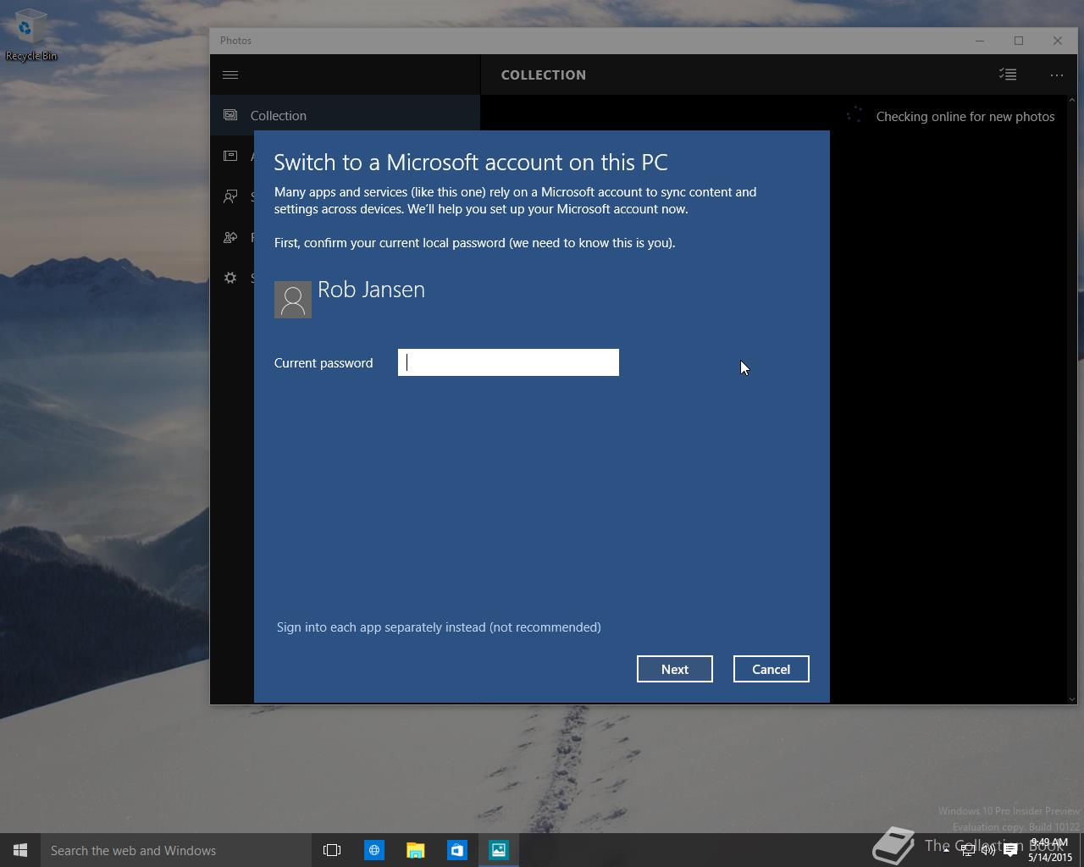The image size is (1084, 867).
Task: Click the Cancel button
Action: (771, 669)
